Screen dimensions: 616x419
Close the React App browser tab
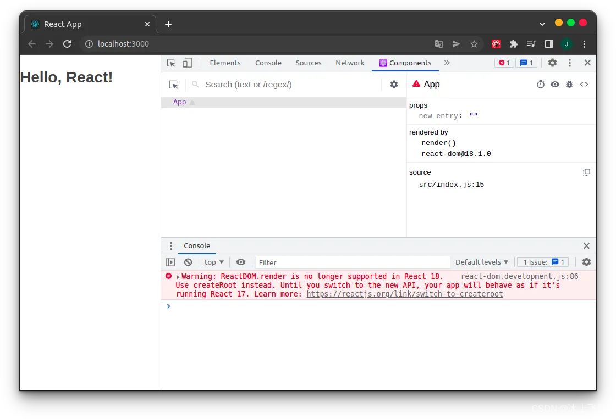(x=147, y=24)
